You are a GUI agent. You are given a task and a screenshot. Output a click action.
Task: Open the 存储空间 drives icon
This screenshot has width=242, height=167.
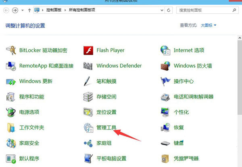point(88,97)
